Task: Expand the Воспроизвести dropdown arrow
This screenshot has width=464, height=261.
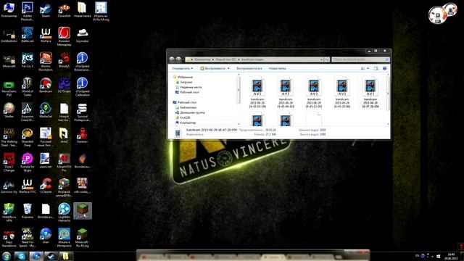Action: [228, 68]
